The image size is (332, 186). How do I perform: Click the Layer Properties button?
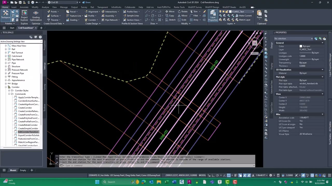point(213,16)
